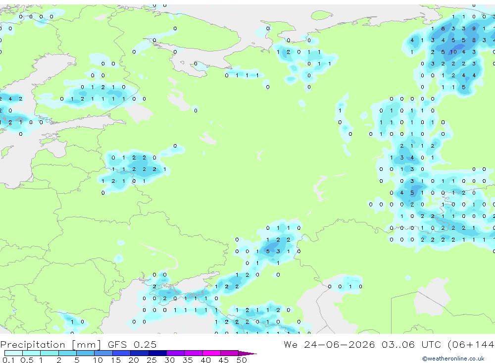Click the 0.1 to 0.5 mm legend color
The width and height of the screenshot is (495, 363).
13,353
